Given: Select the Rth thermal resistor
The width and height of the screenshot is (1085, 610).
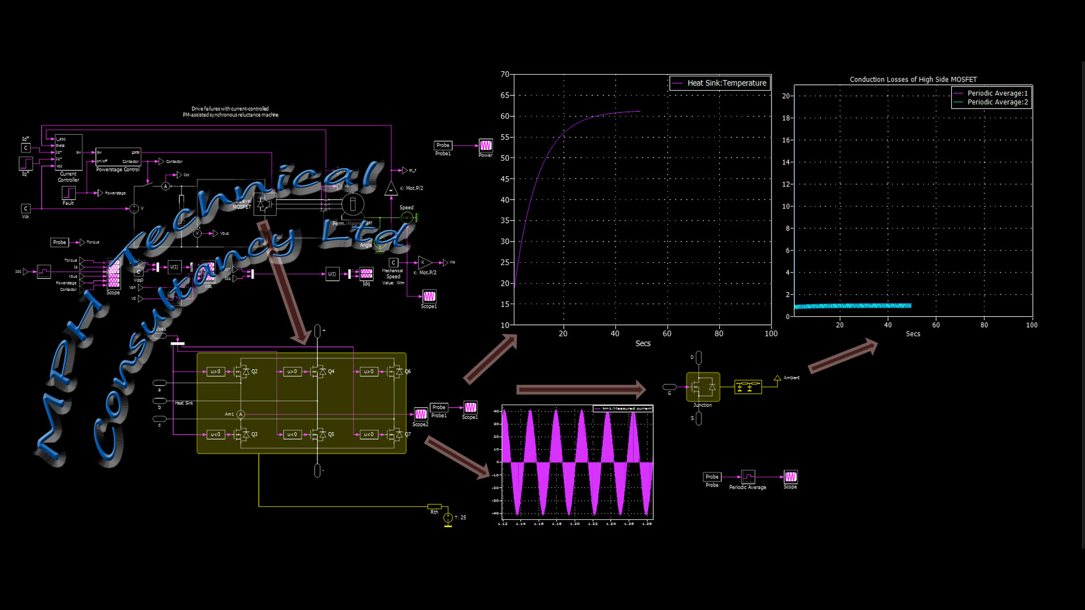Looking at the screenshot, I should 435,507.
